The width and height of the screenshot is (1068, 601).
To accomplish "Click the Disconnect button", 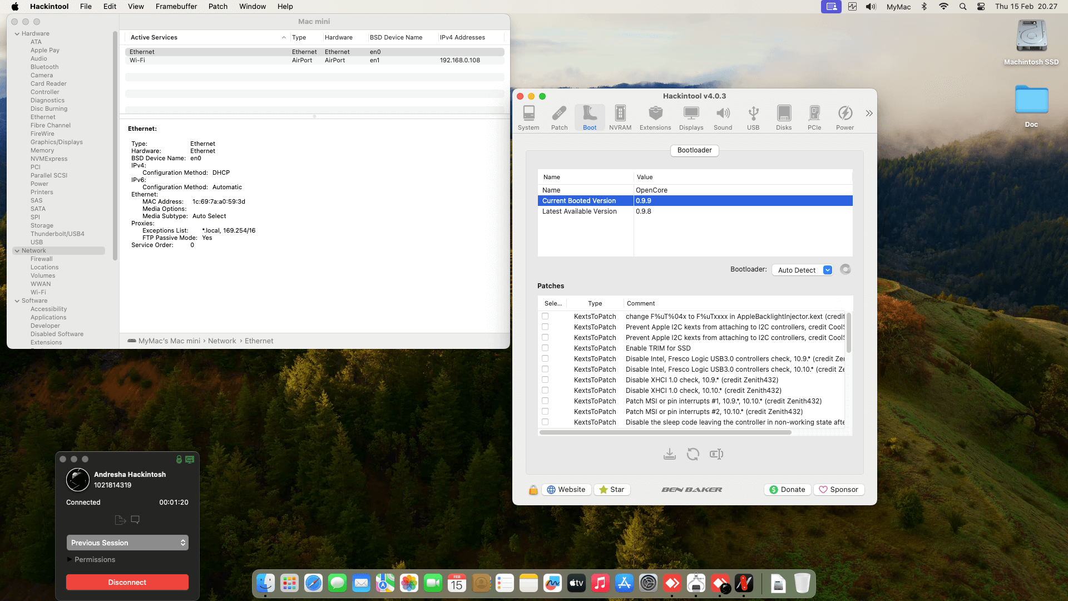I will (127, 582).
